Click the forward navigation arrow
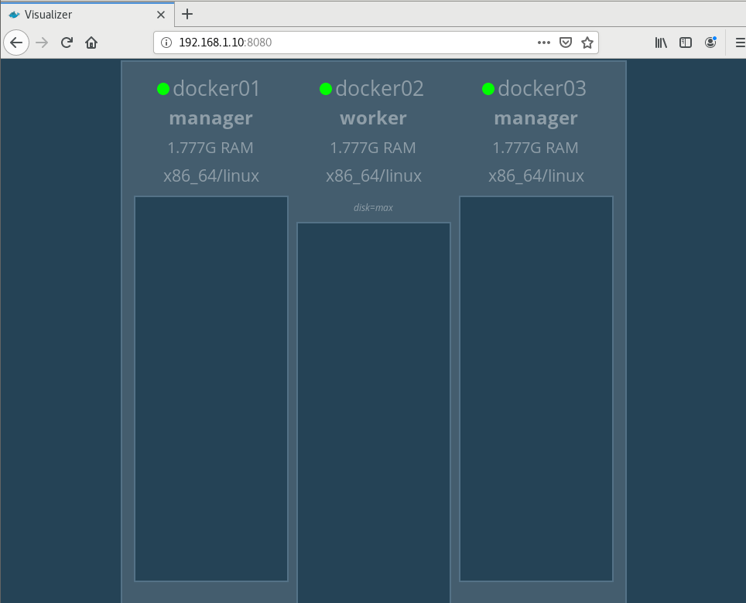746x603 pixels. point(42,43)
